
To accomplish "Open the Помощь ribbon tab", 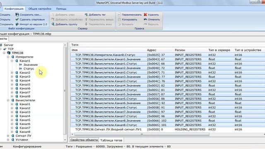I will click(x=61, y=9).
